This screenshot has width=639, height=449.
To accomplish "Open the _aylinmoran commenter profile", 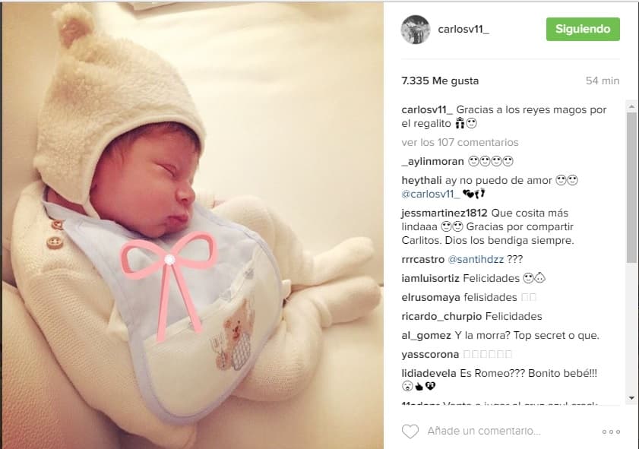I will click(x=432, y=161).
